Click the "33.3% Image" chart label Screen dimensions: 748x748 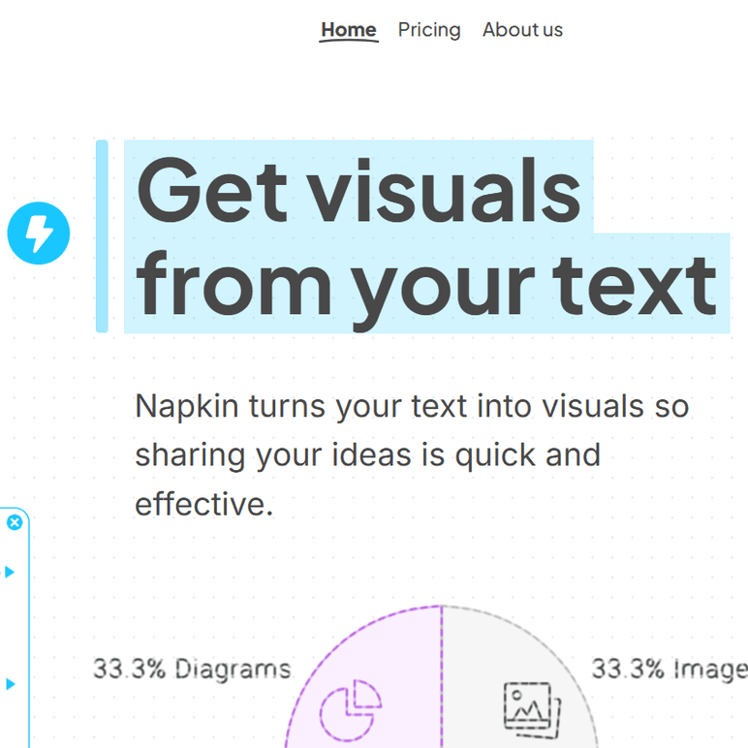(669, 669)
